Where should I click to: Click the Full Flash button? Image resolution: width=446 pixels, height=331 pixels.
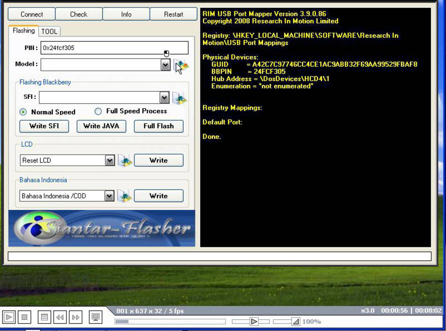pyautogui.click(x=159, y=126)
